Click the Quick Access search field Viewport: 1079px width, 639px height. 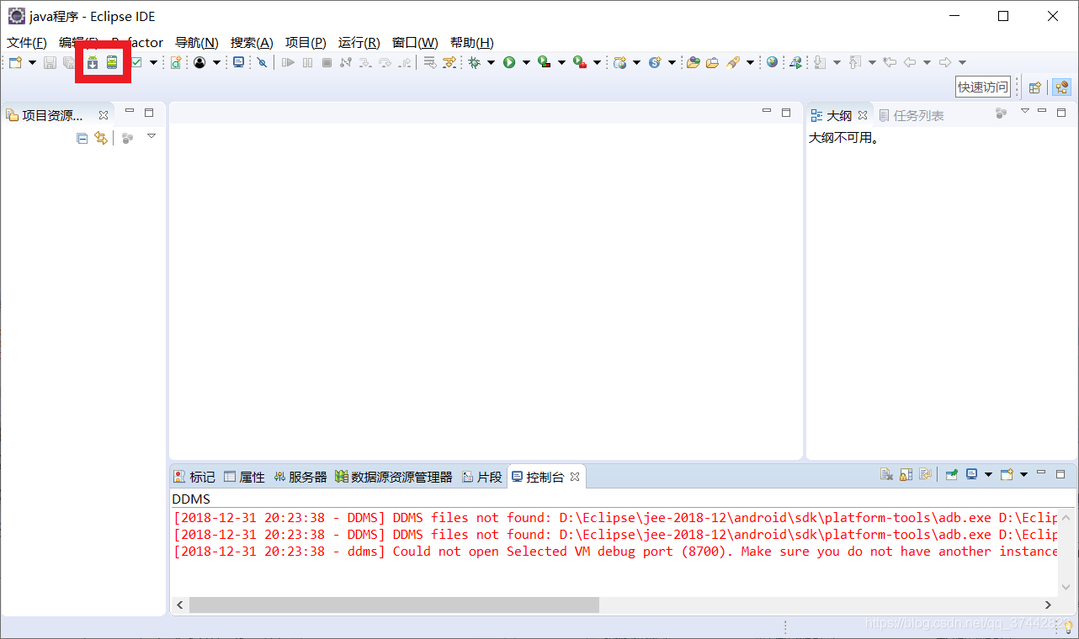point(982,87)
